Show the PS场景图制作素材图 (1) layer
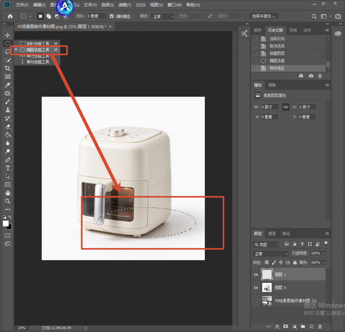Viewport: 345px width, 332px height. pyautogui.click(x=256, y=301)
